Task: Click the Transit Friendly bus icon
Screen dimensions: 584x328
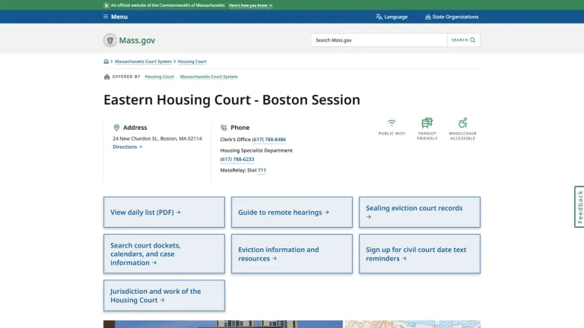Action: (427, 123)
